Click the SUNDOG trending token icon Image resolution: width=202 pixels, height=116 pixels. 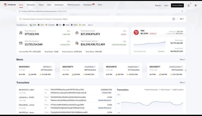click(46, 25)
